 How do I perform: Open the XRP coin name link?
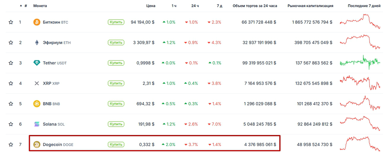(x=51, y=83)
